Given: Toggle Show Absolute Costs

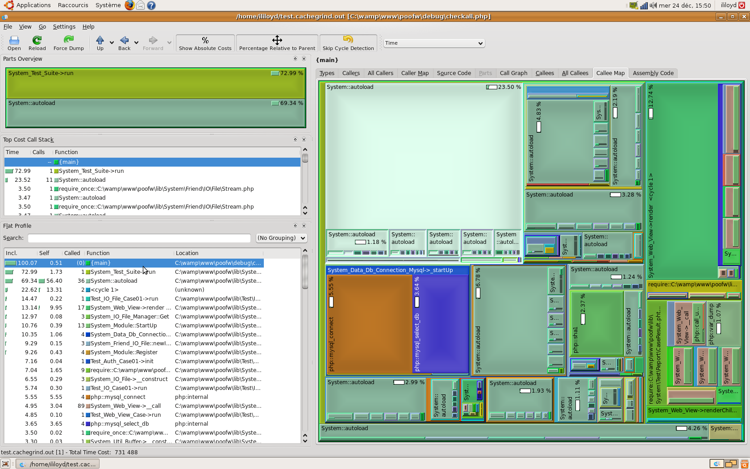Looking at the screenshot, I should (x=205, y=43).
